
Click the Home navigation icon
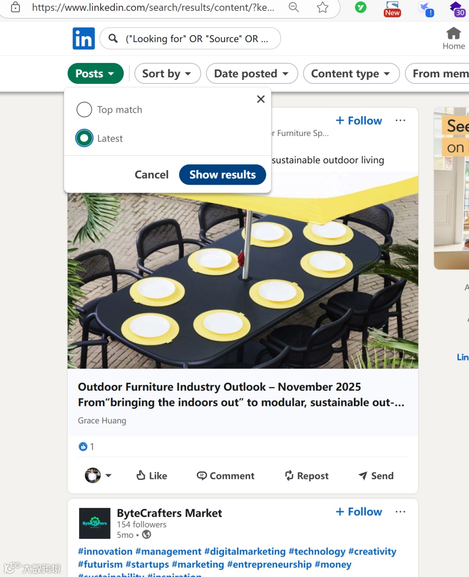click(x=453, y=38)
